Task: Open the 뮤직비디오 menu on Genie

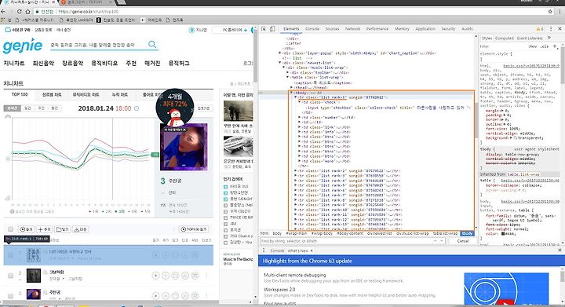Action: coord(104,63)
